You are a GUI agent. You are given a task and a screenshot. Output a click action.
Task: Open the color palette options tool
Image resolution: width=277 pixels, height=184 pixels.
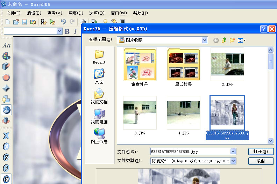point(6,56)
